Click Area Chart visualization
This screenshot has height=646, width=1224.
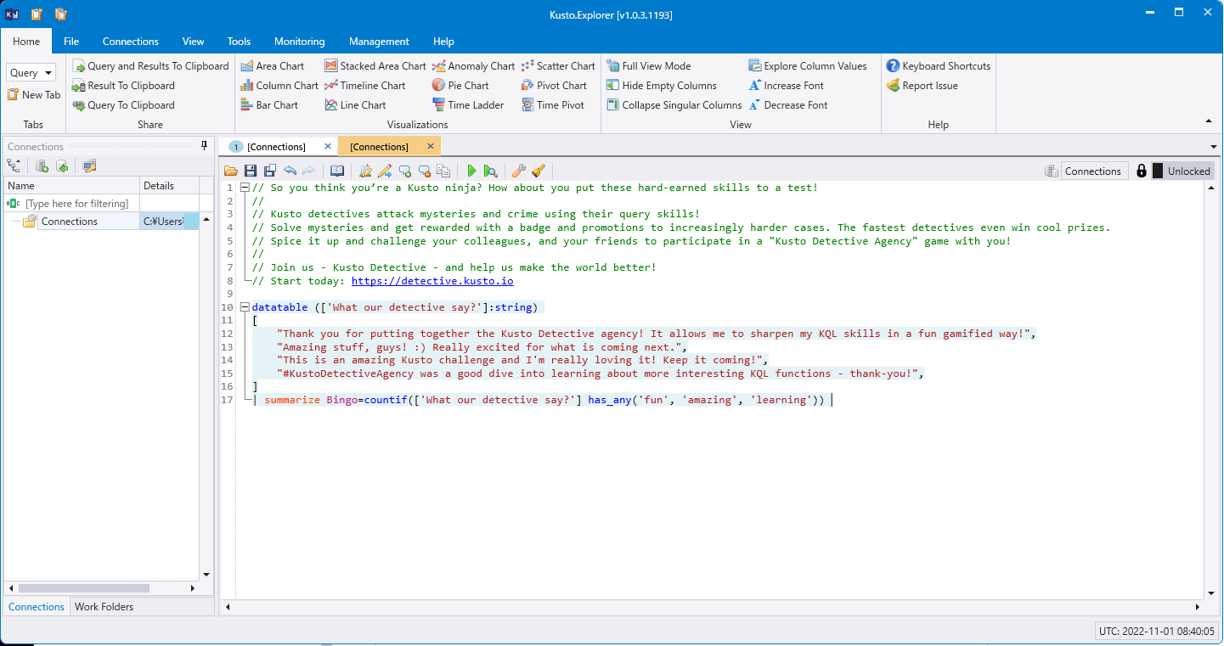[272, 65]
